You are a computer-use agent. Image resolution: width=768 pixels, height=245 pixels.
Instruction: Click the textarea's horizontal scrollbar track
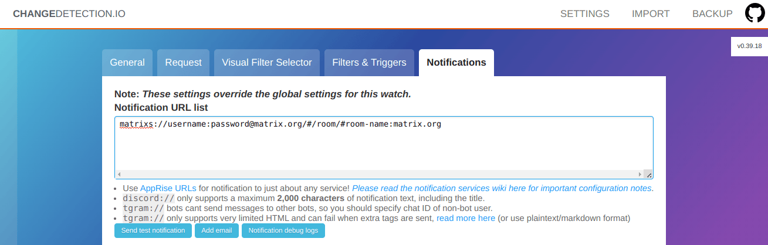pyautogui.click(x=379, y=175)
